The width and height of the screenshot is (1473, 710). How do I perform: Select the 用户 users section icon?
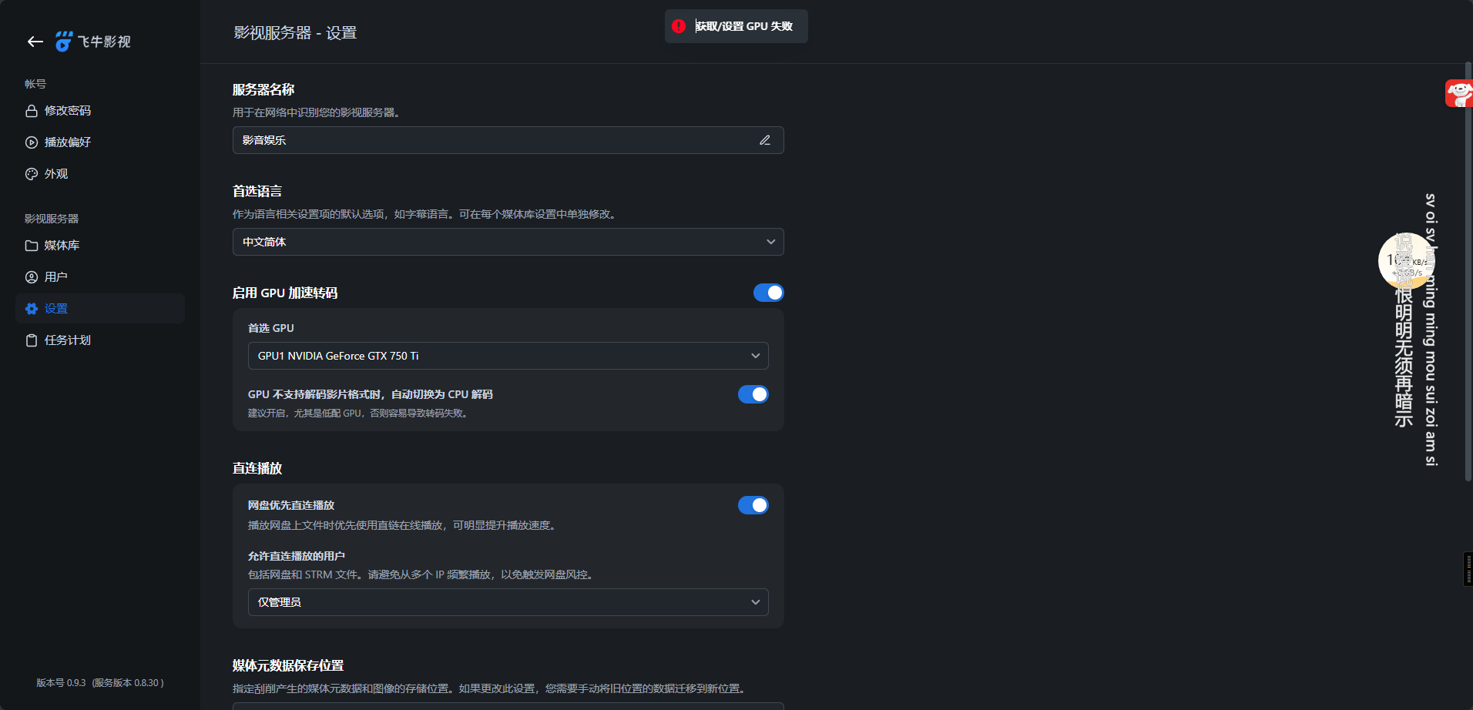pos(32,276)
